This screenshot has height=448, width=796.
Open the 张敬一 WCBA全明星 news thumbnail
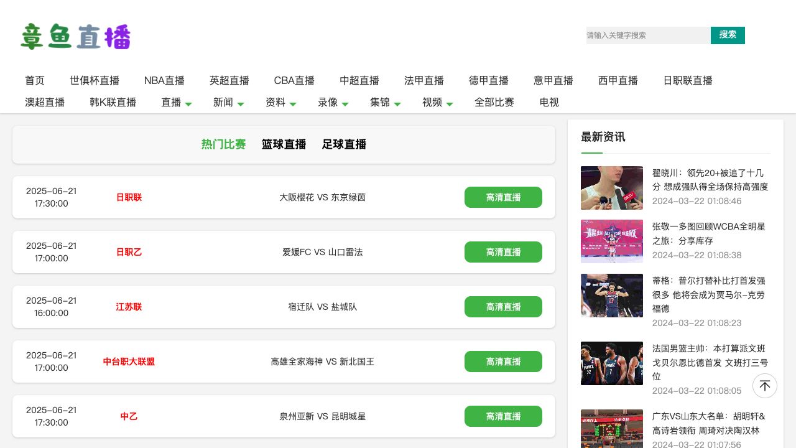[x=611, y=241]
